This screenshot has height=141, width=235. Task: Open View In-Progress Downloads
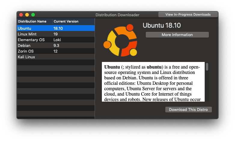click(x=188, y=14)
